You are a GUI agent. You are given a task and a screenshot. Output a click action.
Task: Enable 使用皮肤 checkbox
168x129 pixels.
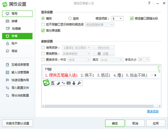click(43, 48)
